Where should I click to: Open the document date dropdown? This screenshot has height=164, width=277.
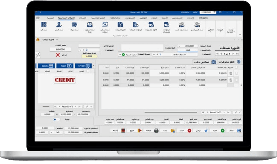[180, 46]
